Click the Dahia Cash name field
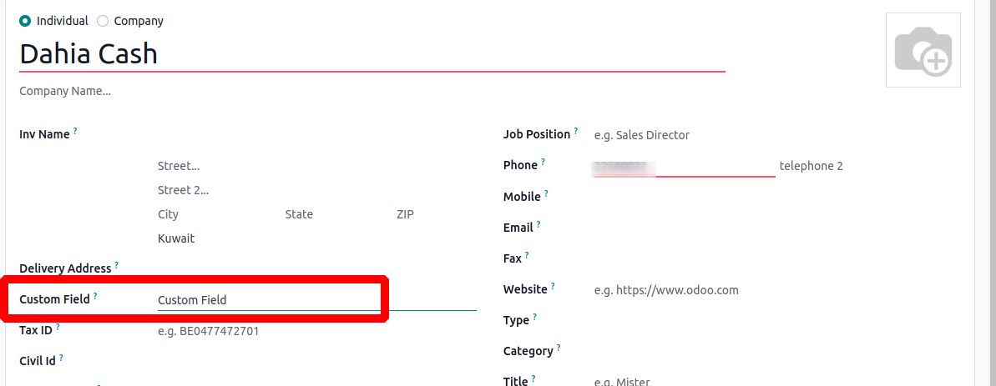The height and width of the screenshot is (386, 996). point(372,54)
